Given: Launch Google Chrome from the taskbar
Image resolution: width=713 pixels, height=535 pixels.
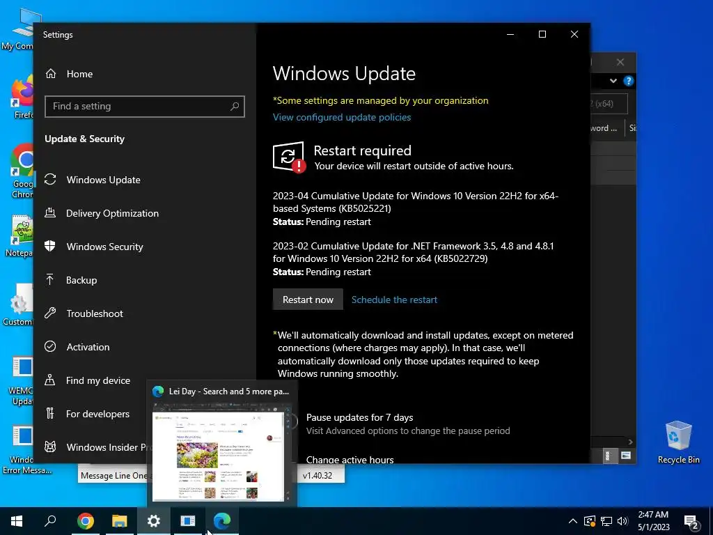Looking at the screenshot, I should [85, 521].
